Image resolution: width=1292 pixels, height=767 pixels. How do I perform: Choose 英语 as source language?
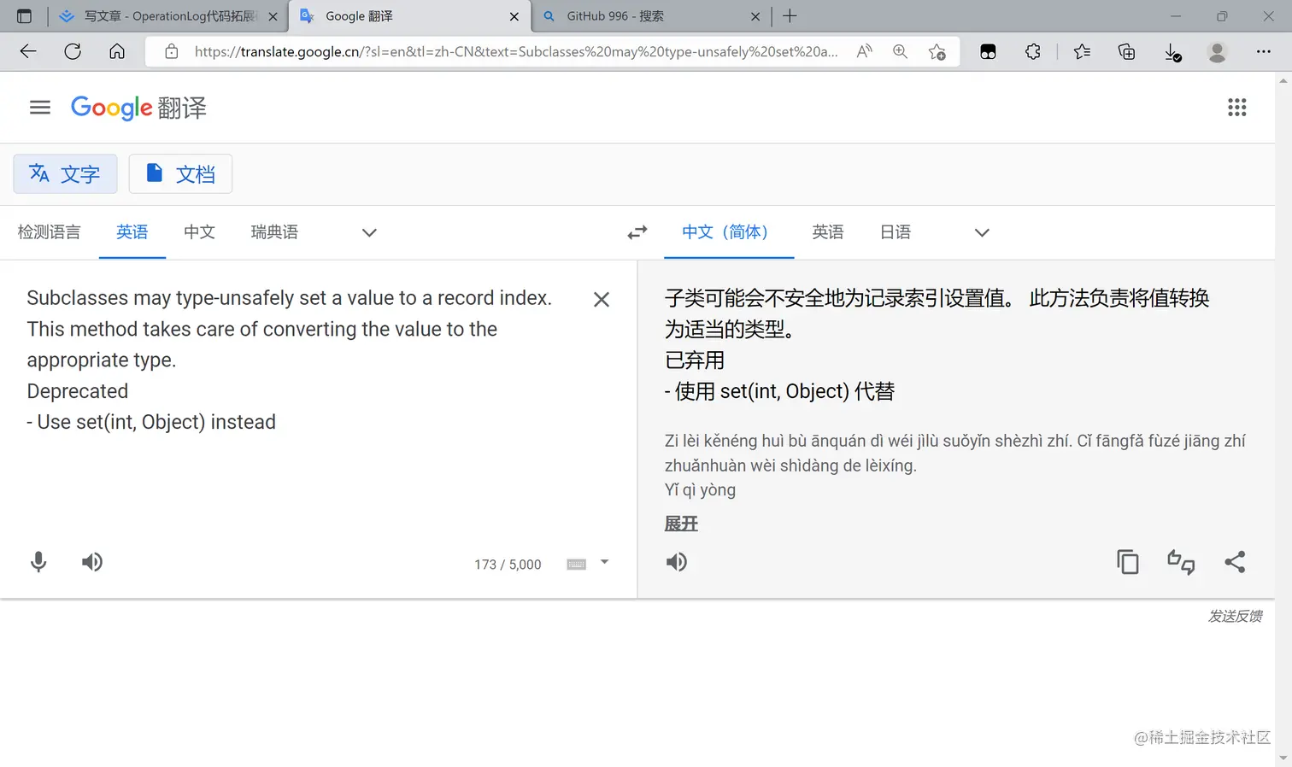pos(132,232)
